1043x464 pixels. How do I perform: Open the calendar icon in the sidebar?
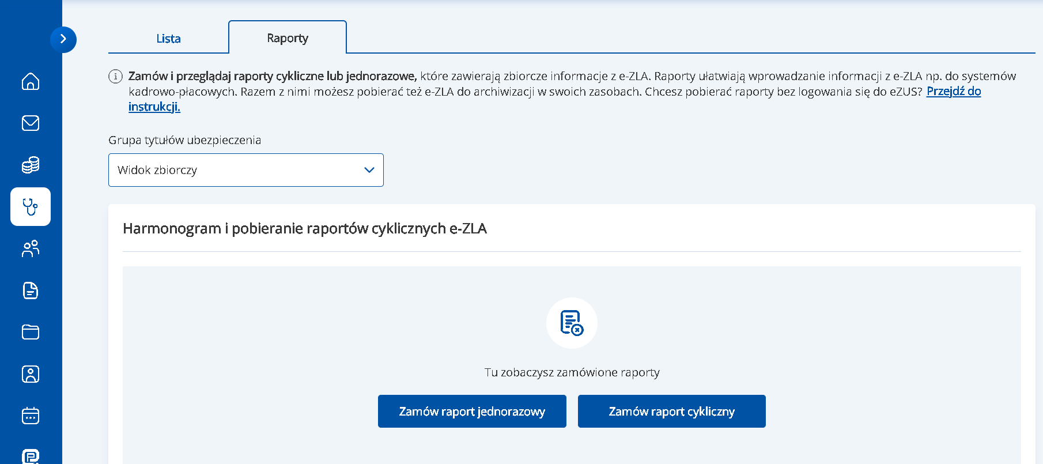(31, 416)
